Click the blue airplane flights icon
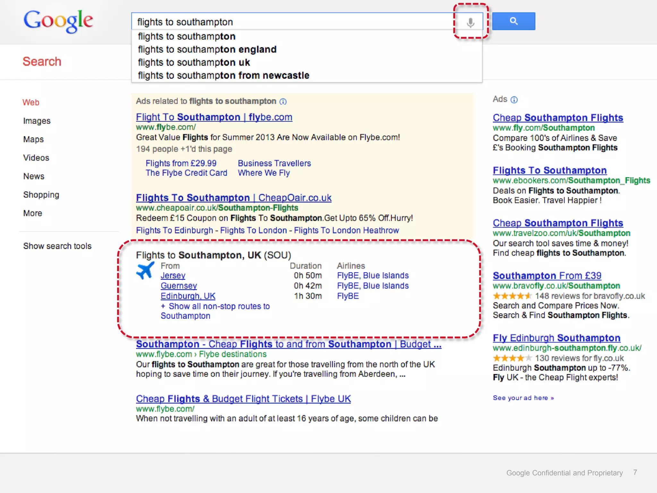 145,271
